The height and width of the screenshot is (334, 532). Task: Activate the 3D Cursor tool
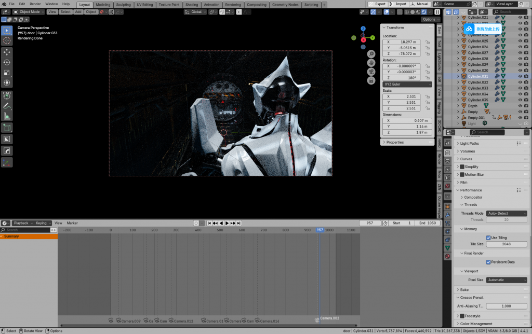tap(7, 41)
